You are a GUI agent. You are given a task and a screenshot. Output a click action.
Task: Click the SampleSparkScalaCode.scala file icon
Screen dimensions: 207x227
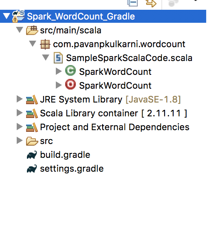(58, 58)
